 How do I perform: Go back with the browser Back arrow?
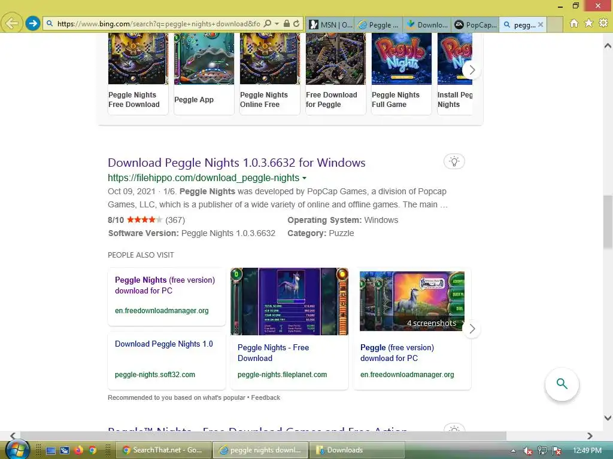pos(12,23)
